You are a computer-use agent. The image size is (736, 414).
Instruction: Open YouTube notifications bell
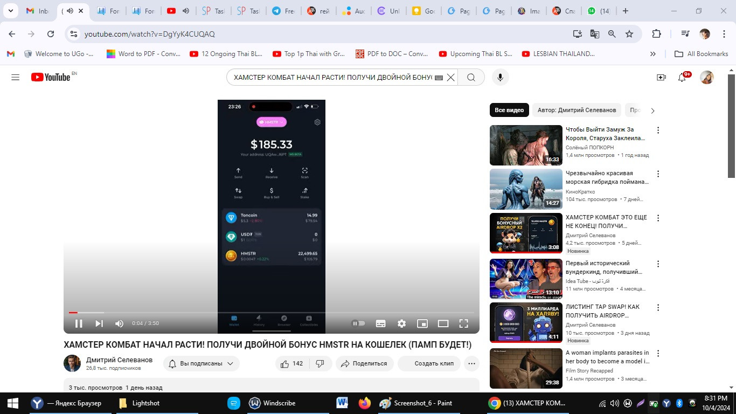683,77
